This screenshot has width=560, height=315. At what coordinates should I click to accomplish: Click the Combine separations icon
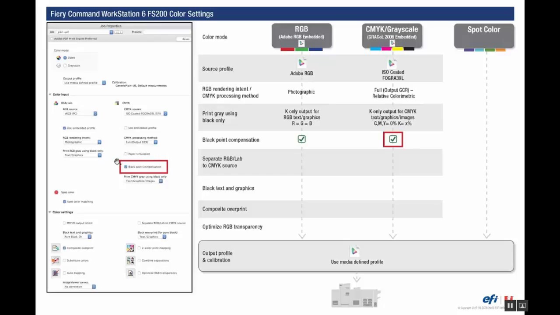tap(130, 260)
